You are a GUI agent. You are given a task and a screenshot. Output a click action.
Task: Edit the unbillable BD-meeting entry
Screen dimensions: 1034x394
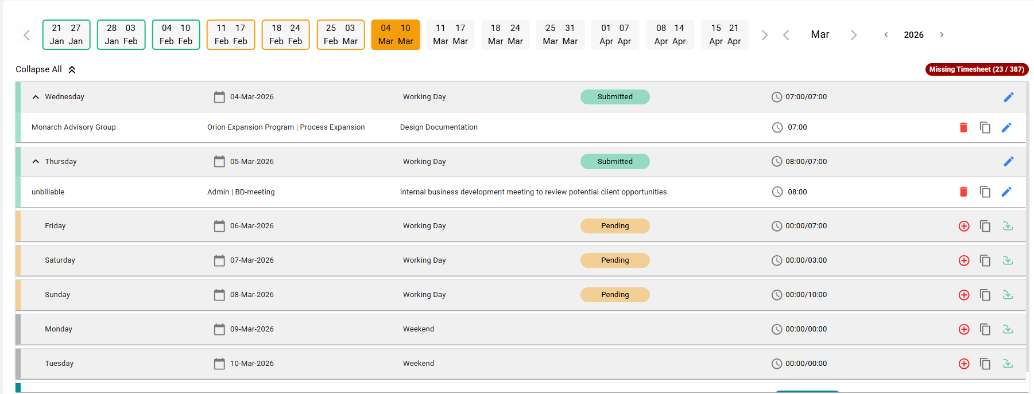[1006, 192]
